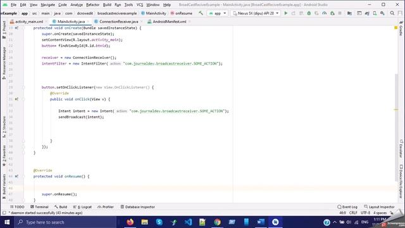Viewport: 405px width, 228px height.
Task: Toggle the Emulator side panel
Action: click(x=401, y=148)
